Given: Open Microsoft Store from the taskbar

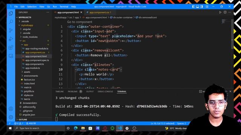Looking at the screenshot, I should click(90, 128).
